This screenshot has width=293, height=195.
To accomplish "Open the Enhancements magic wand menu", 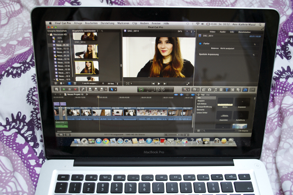I will (x=186, y=90).
